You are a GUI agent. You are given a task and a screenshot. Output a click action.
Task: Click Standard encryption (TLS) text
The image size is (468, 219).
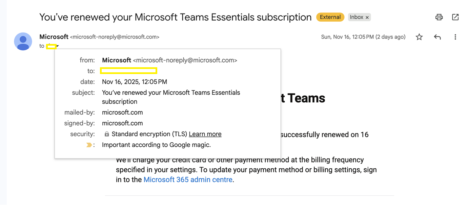(149, 134)
